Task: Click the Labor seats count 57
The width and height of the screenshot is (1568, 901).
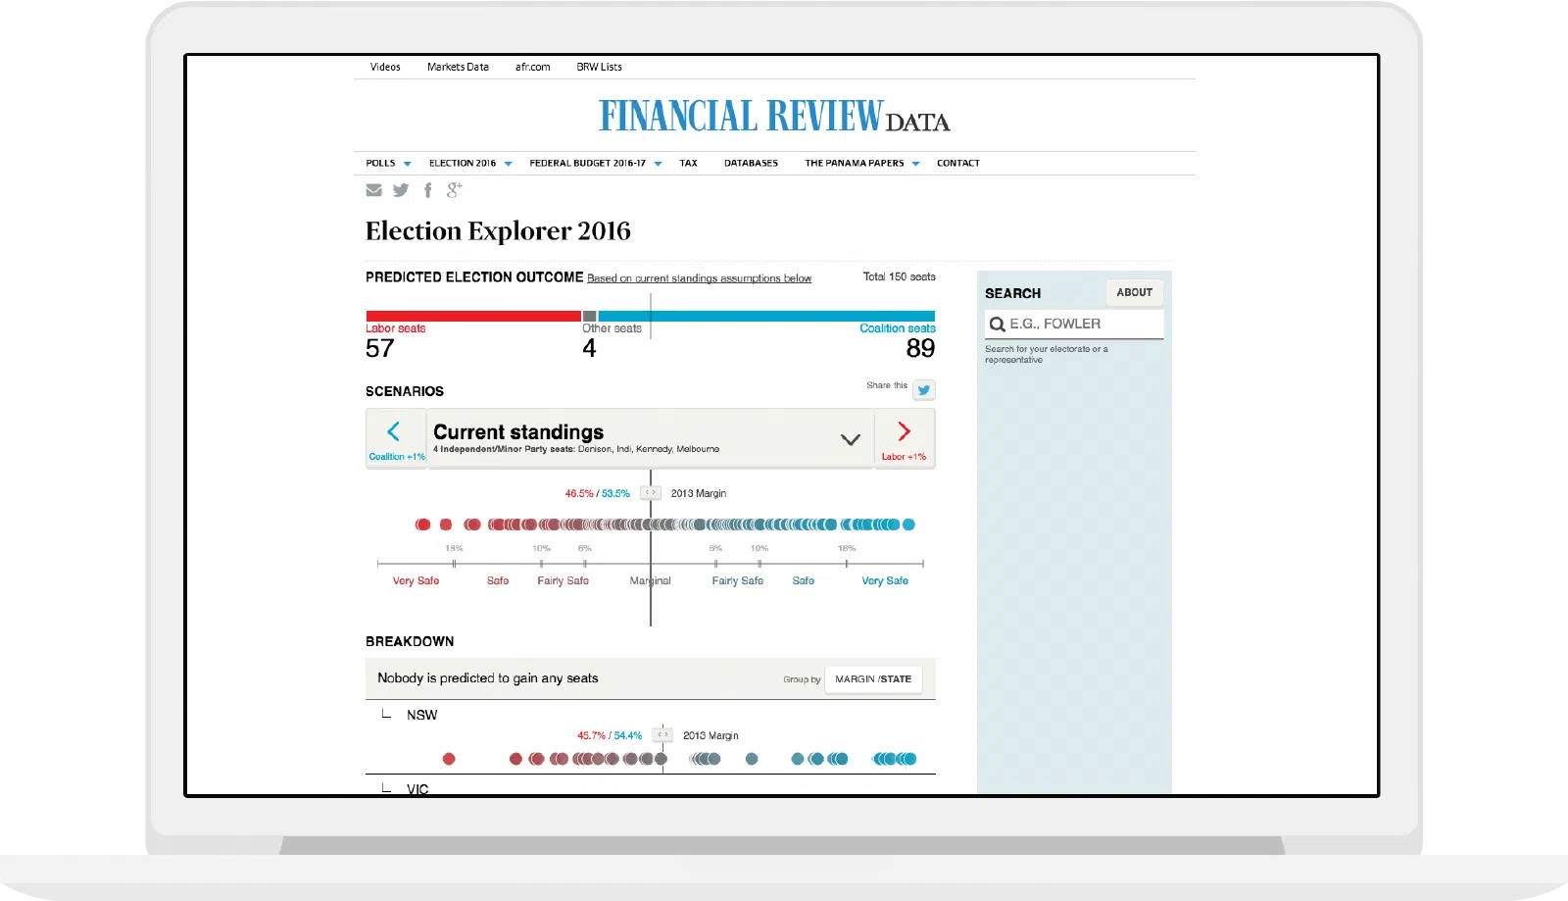Action: point(380,349)
